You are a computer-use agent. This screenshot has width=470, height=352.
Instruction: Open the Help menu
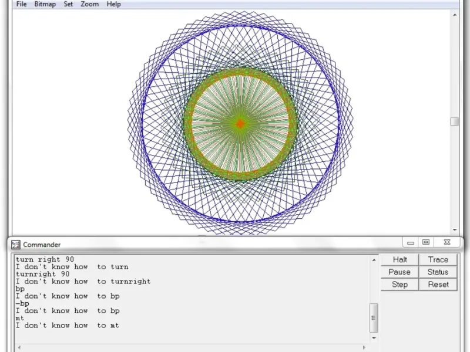coord(113,4)
